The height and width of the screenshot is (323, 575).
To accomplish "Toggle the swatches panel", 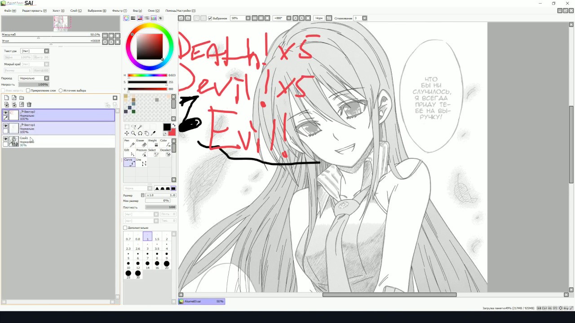I will coord(154,18).
